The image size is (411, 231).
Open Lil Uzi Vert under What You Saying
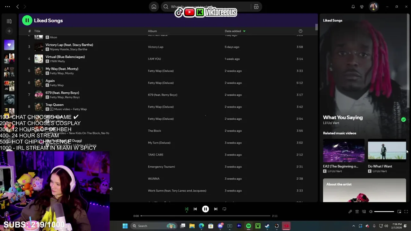click(x=331, y=123)
